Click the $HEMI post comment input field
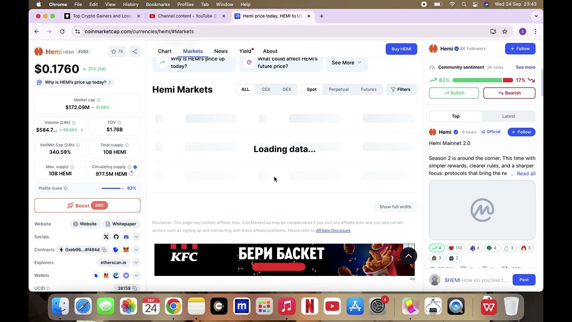This screenshot has width=572, height=322. [x=476, y=280]
